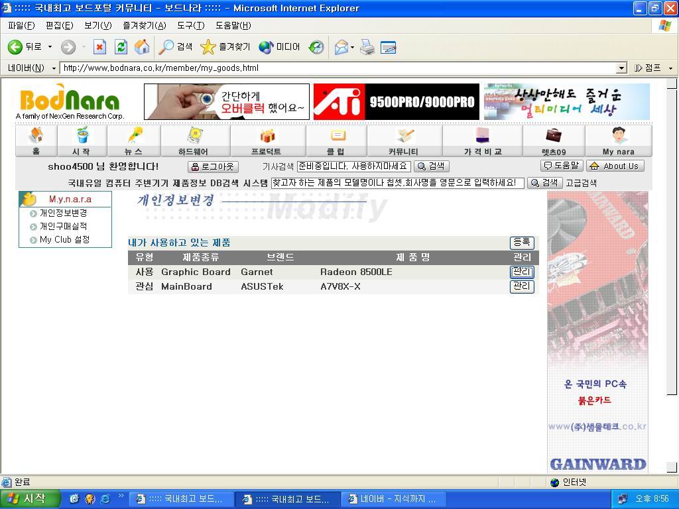Click the 검색 button beside the product DB field
The image size is (679, 509).
545,183
